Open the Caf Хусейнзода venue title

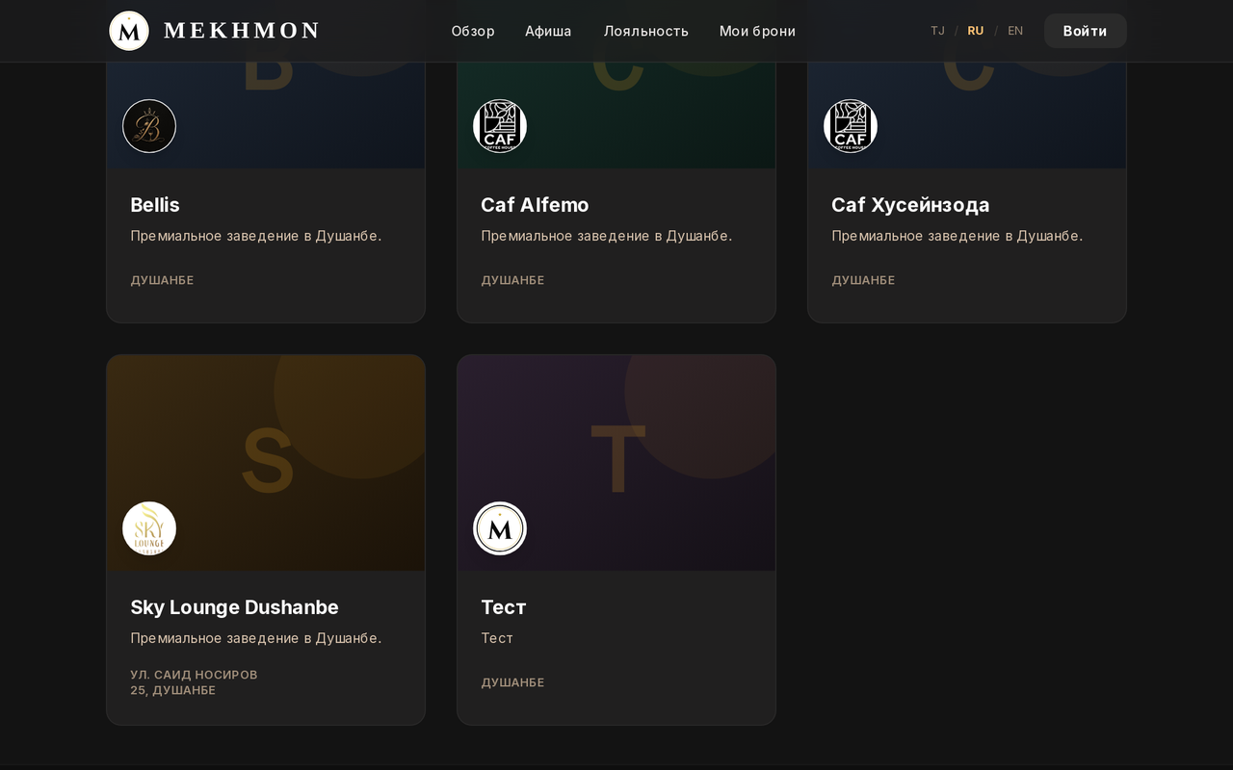910,205
